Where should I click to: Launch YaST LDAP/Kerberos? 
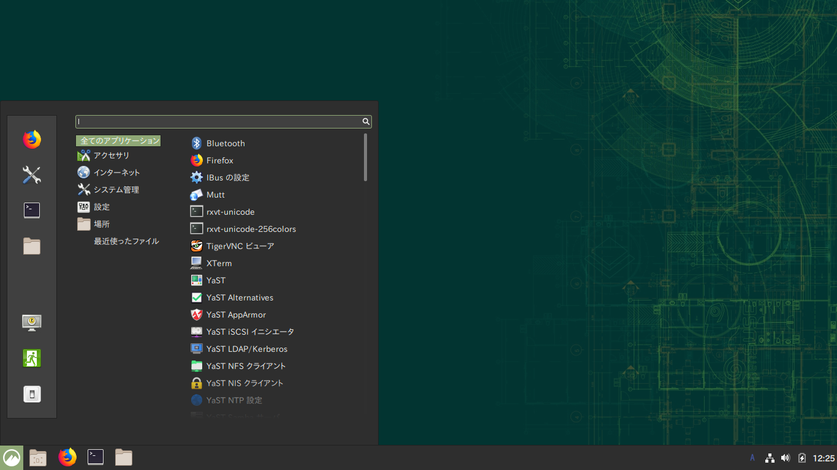click(x=239, y=349)
